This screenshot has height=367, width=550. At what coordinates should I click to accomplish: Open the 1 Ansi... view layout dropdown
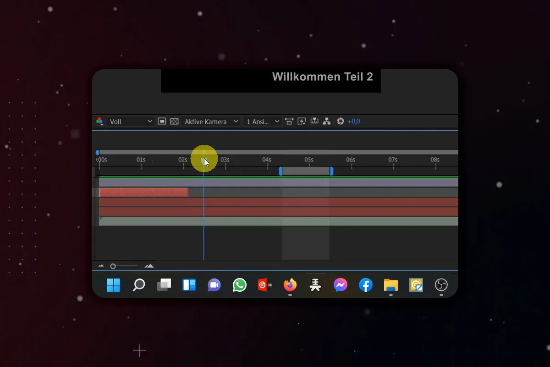coord(262,122)
